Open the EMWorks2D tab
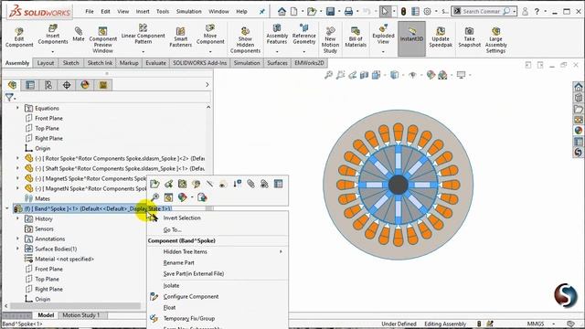585x329 pixels. pos(309,63)
